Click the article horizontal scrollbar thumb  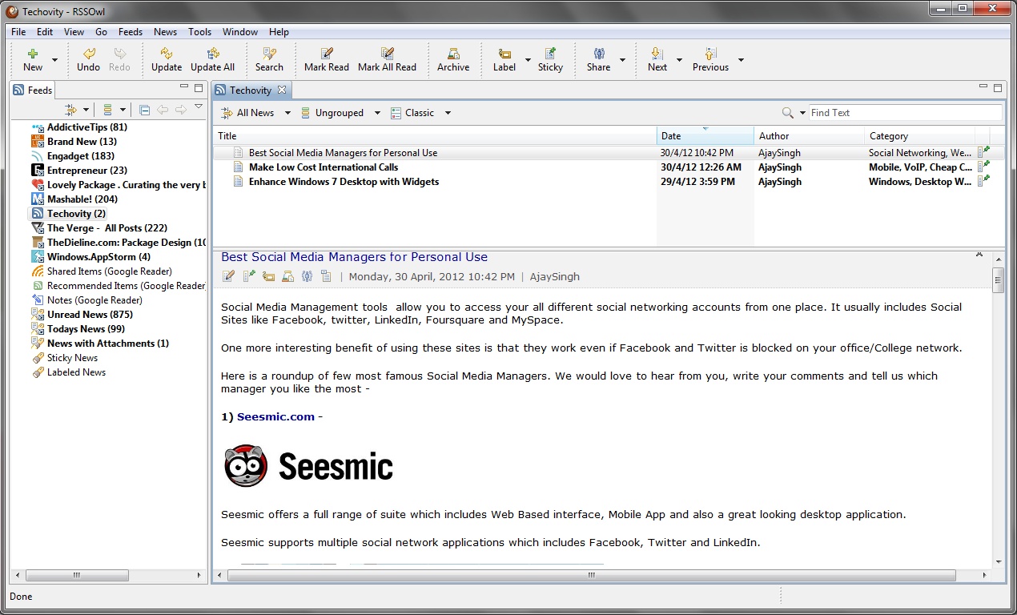click(x=592, y=575)
